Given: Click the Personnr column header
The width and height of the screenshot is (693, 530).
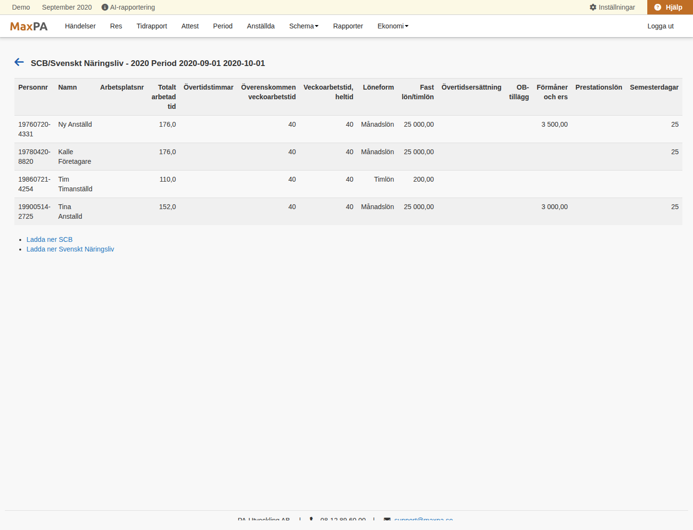Looking at the screenshot, I should point(33,87).
